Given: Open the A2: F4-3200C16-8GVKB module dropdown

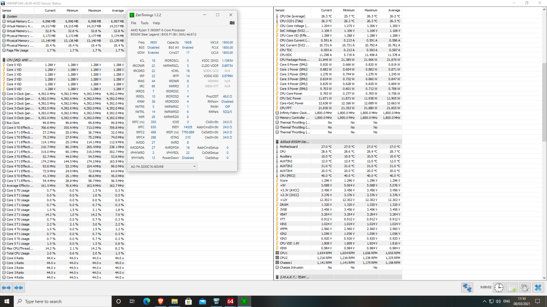Looking at the screenshot, I should (x=163, y=166).
